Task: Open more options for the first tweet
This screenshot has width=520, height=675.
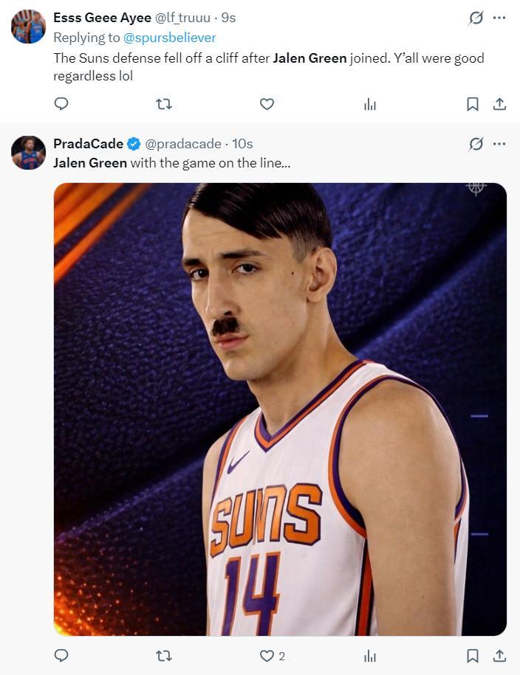Action: point(499,18)
